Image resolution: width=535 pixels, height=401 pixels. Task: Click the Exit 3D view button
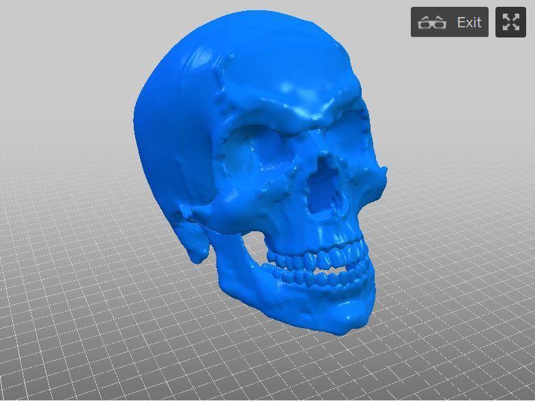tap(449, 22)
